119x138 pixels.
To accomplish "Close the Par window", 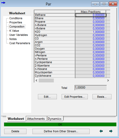I will tap(113, 4).
